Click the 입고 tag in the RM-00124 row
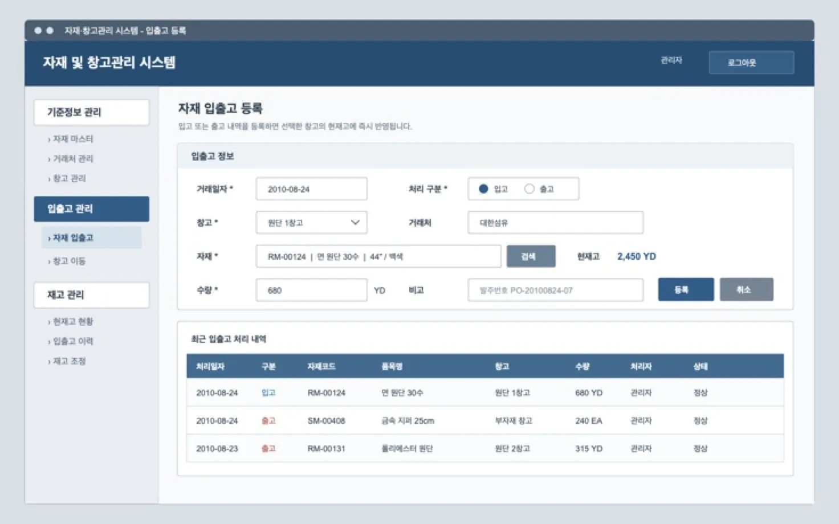 [x=268, y=393]
